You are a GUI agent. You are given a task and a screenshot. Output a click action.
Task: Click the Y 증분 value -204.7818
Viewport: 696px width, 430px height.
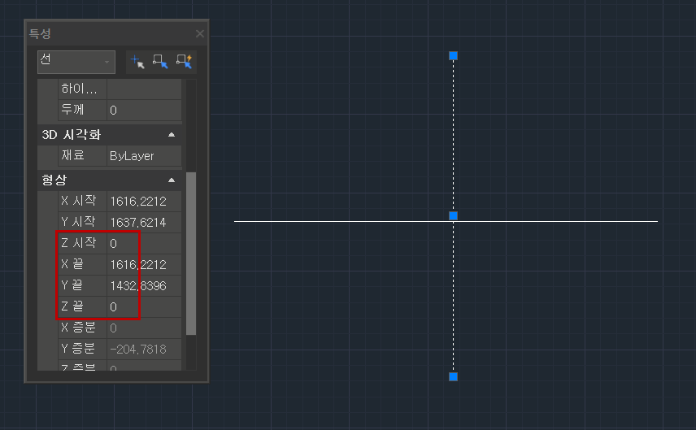144,350
